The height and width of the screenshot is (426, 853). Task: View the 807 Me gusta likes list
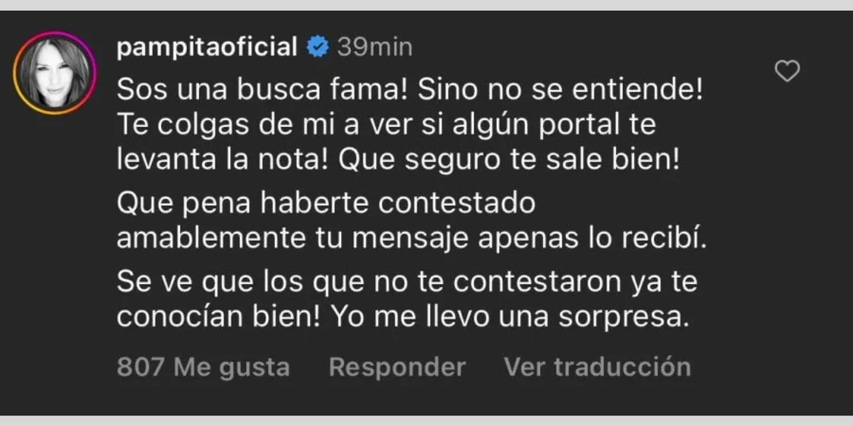pos(203,367)
